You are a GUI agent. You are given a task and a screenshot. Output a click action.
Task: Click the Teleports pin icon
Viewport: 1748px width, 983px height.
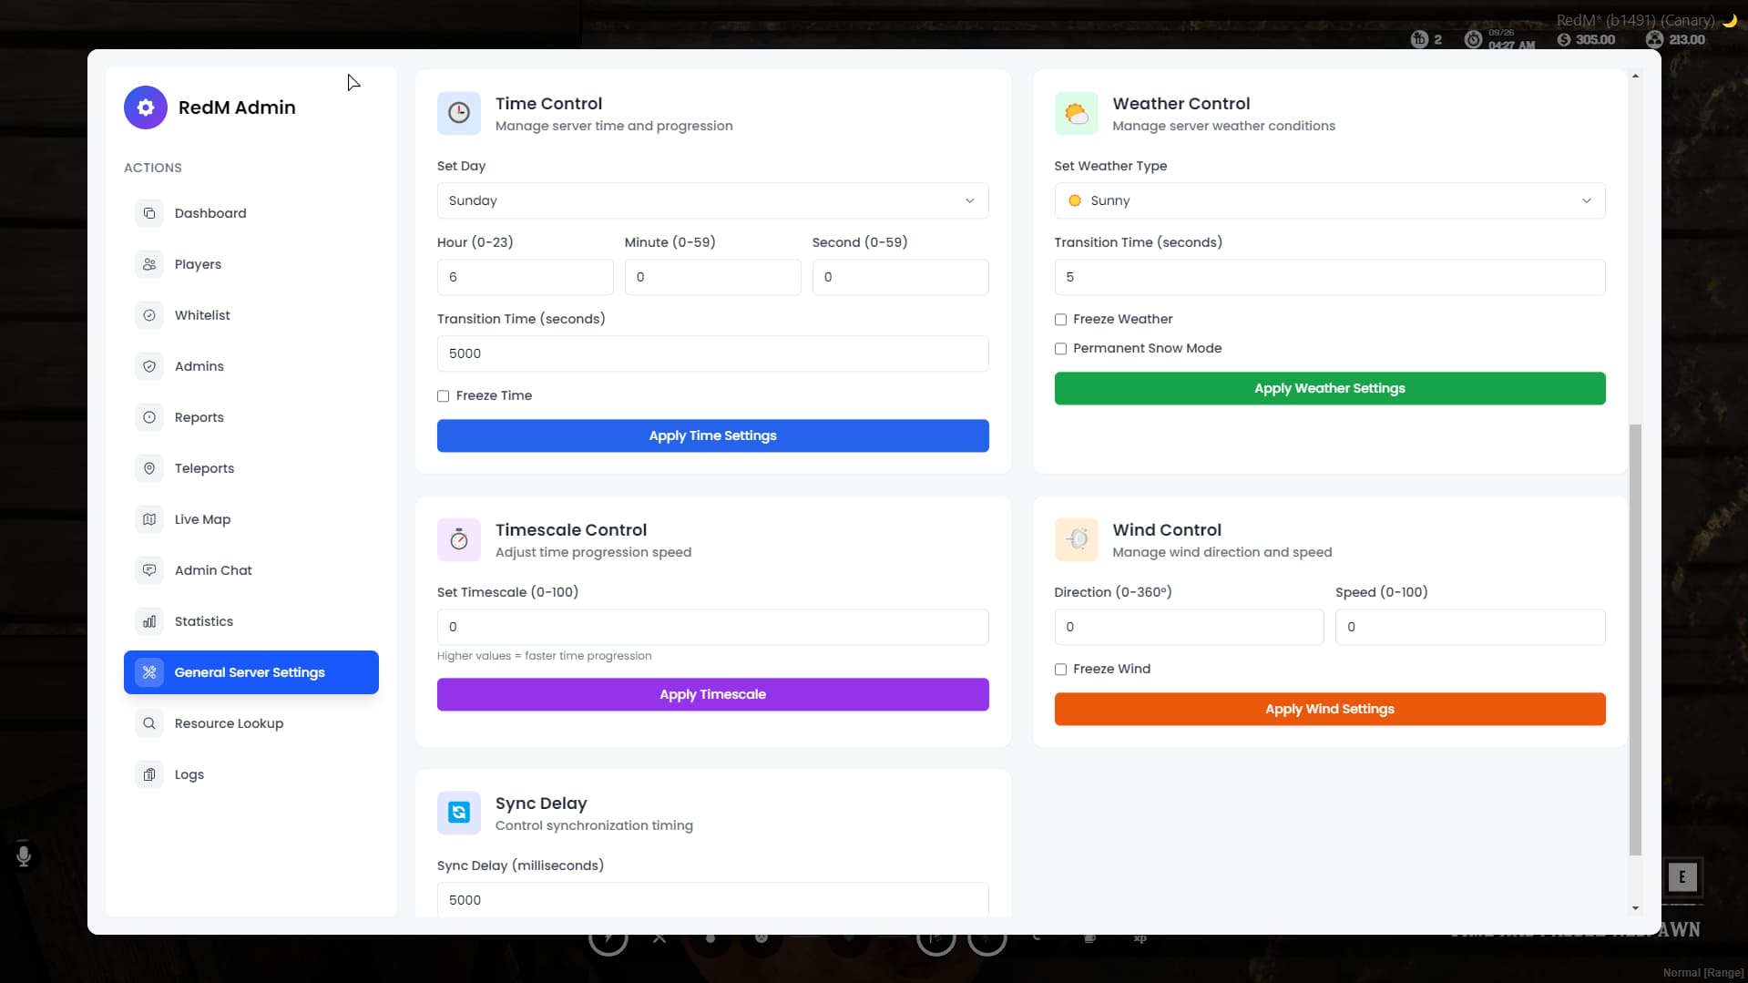click(149, 468)
